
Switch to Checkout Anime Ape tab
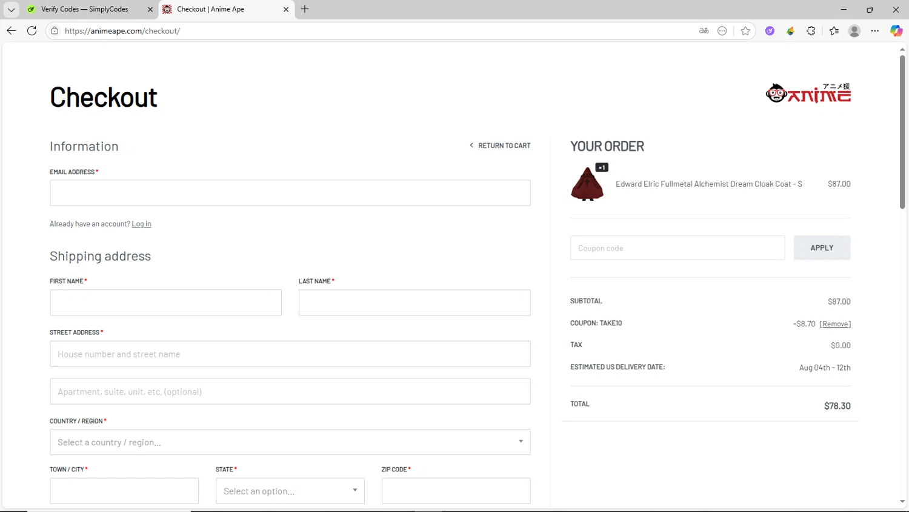(226, 9)
